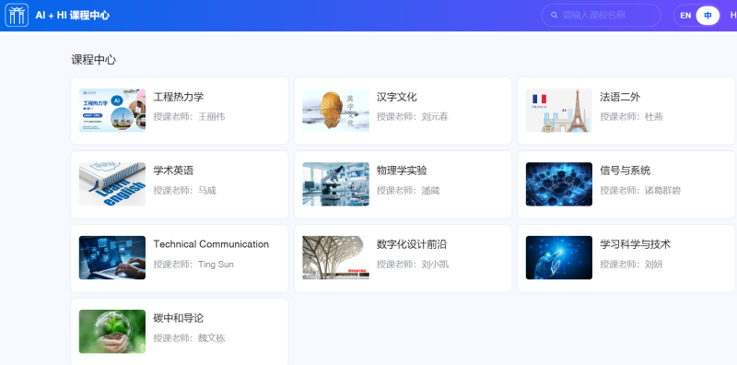Switch language to EN
Screen dimensions: 737x365
tap(685, 16)
